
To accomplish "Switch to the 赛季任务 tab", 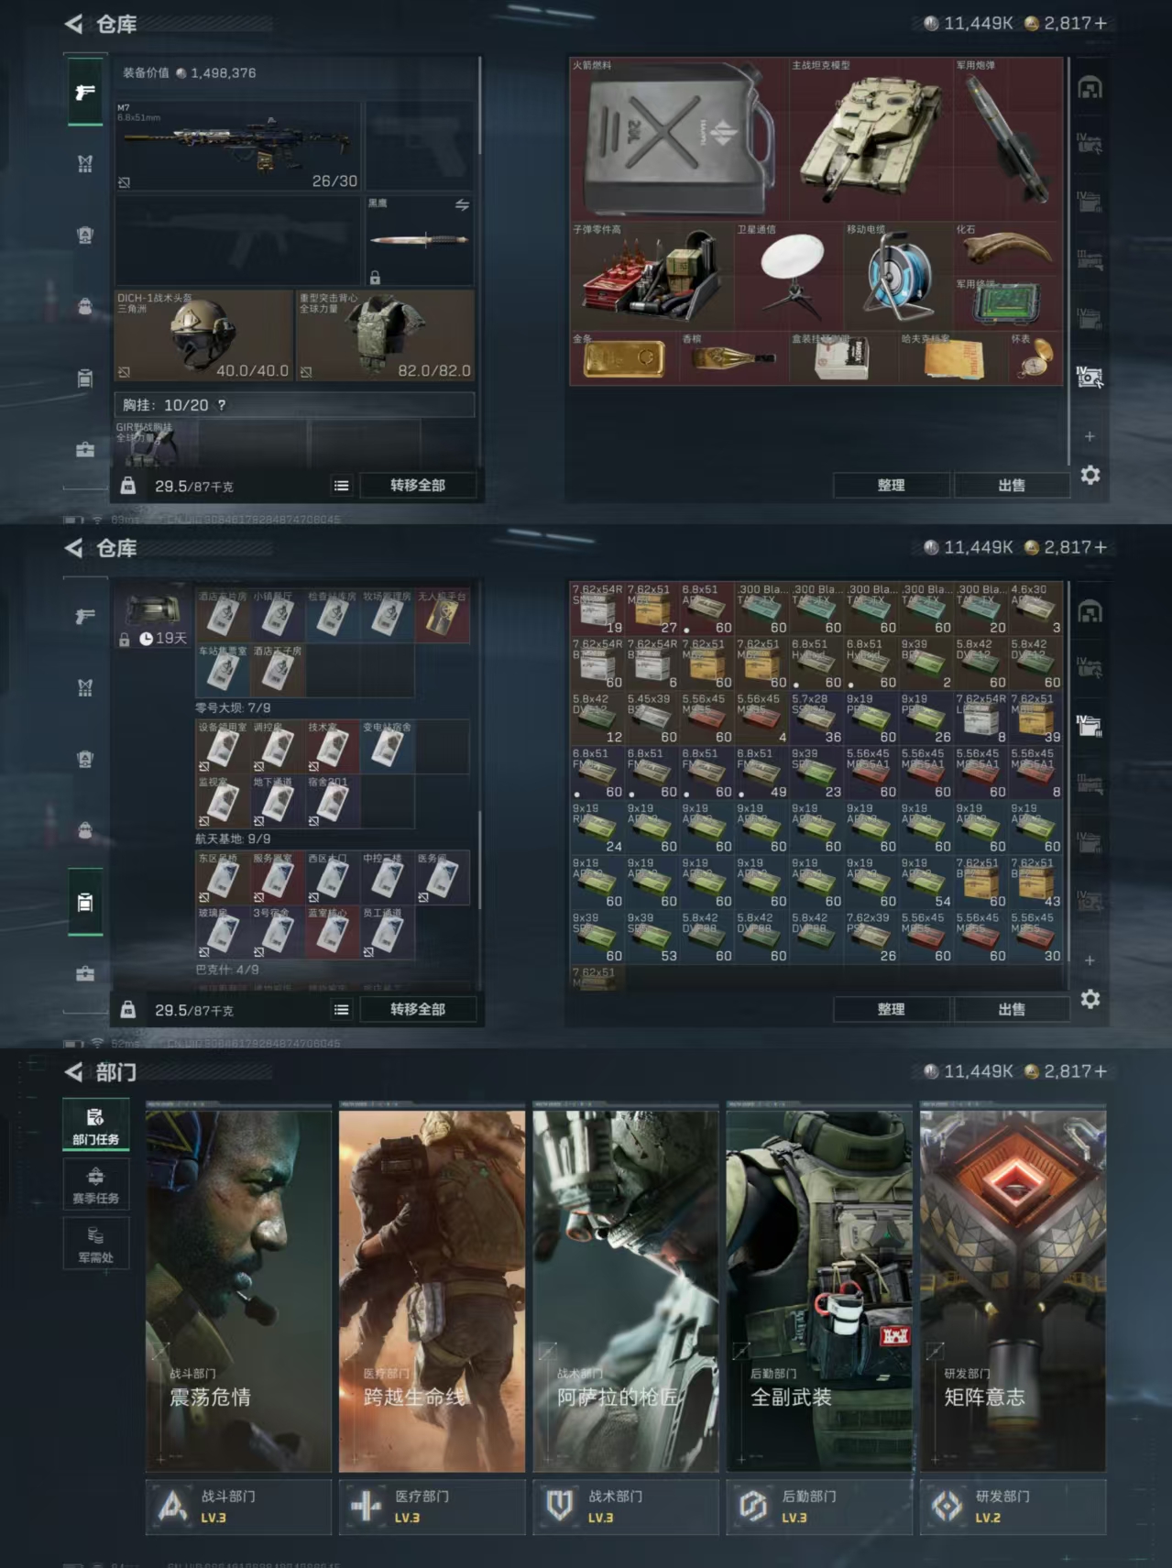I will coord(95,1185).
